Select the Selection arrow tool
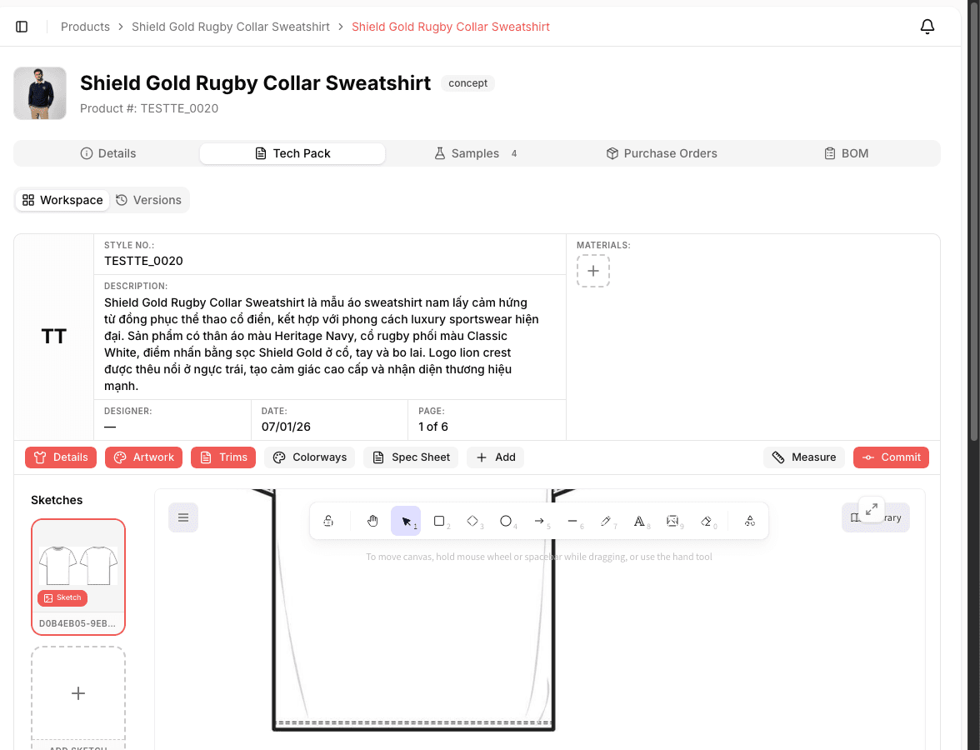The height and width of the screenshot is (750, 980). (x=406, y=521)
